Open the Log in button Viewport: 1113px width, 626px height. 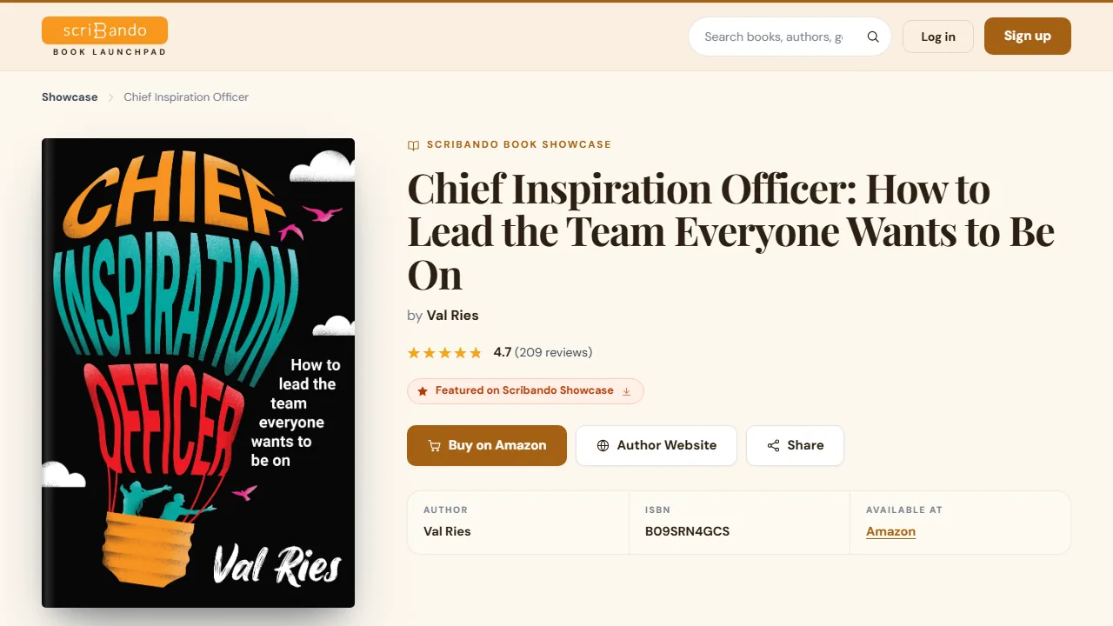pos(938,37)
